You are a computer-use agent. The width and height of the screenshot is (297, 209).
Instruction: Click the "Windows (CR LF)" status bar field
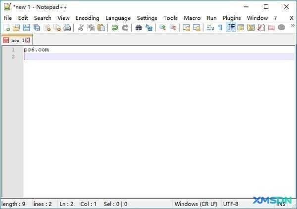coord(196,204)
